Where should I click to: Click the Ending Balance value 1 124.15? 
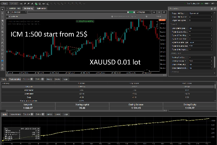click(x=136, y=108)
